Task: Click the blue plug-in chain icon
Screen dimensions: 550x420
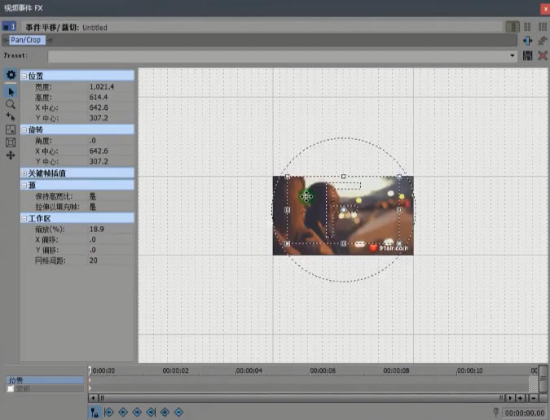Action: tap(528, 40)
